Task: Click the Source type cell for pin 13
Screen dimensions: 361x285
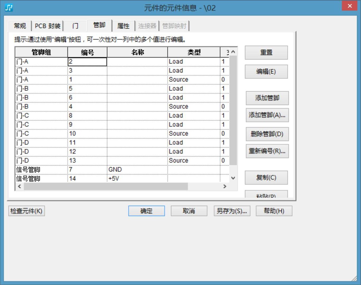Action: [194, 160]
